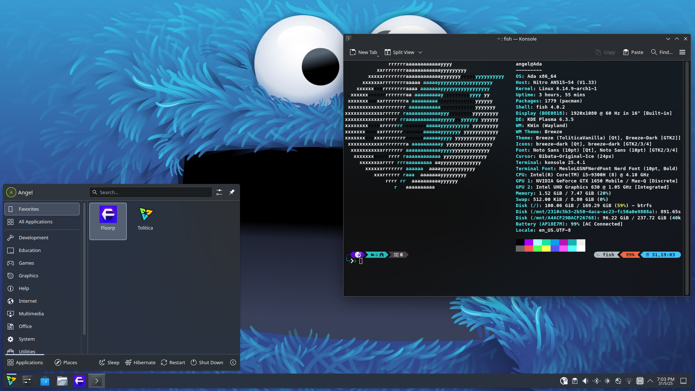
Task: Open the System category
Action: pos(42,339)
